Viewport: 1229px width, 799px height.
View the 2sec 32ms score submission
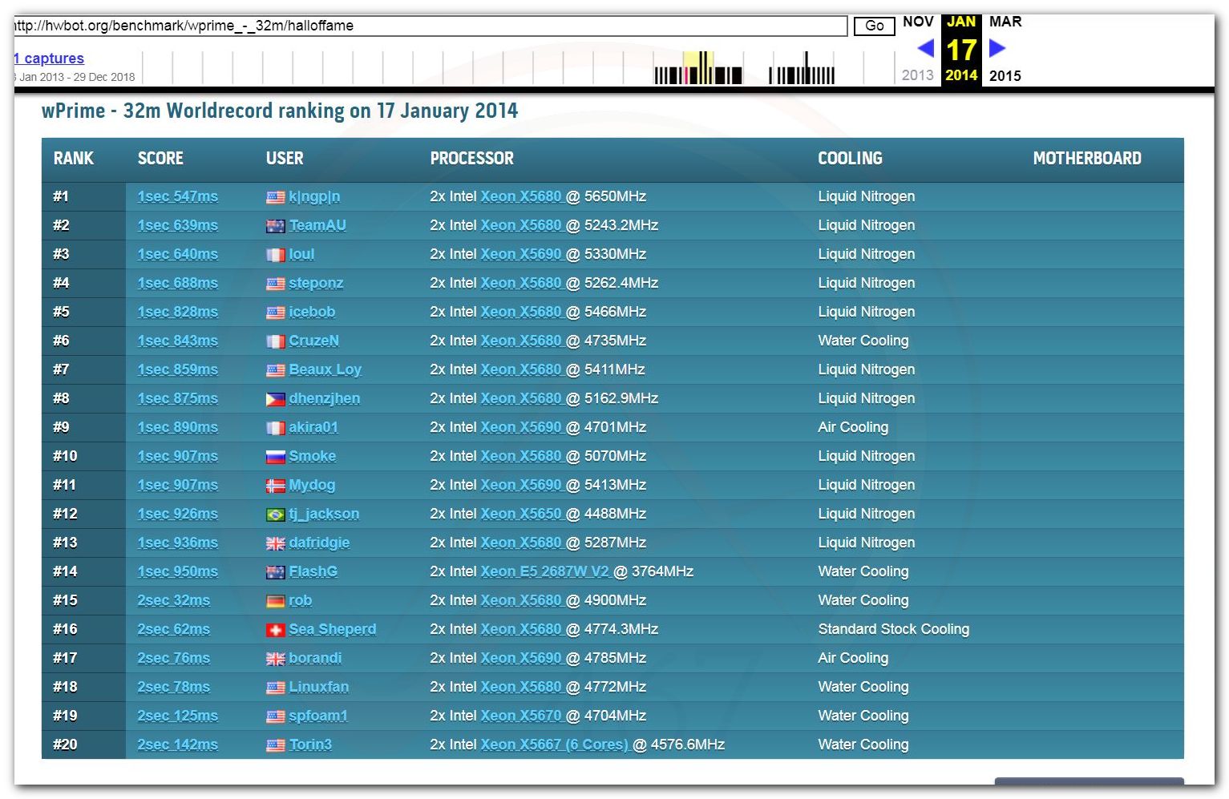[x=173, y=600]
